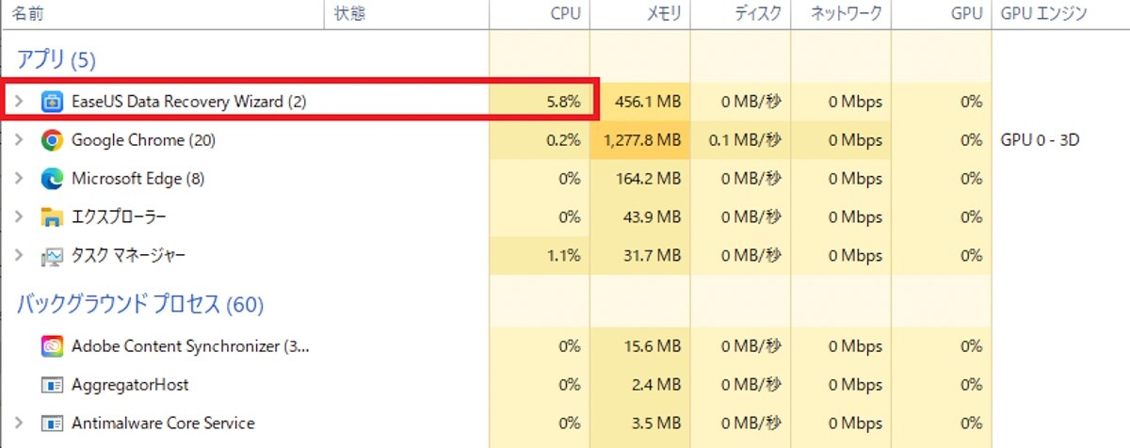1130x448 pixels.
Task: Click the エクスプローラー folder icon
Action: tap(52, 217)
